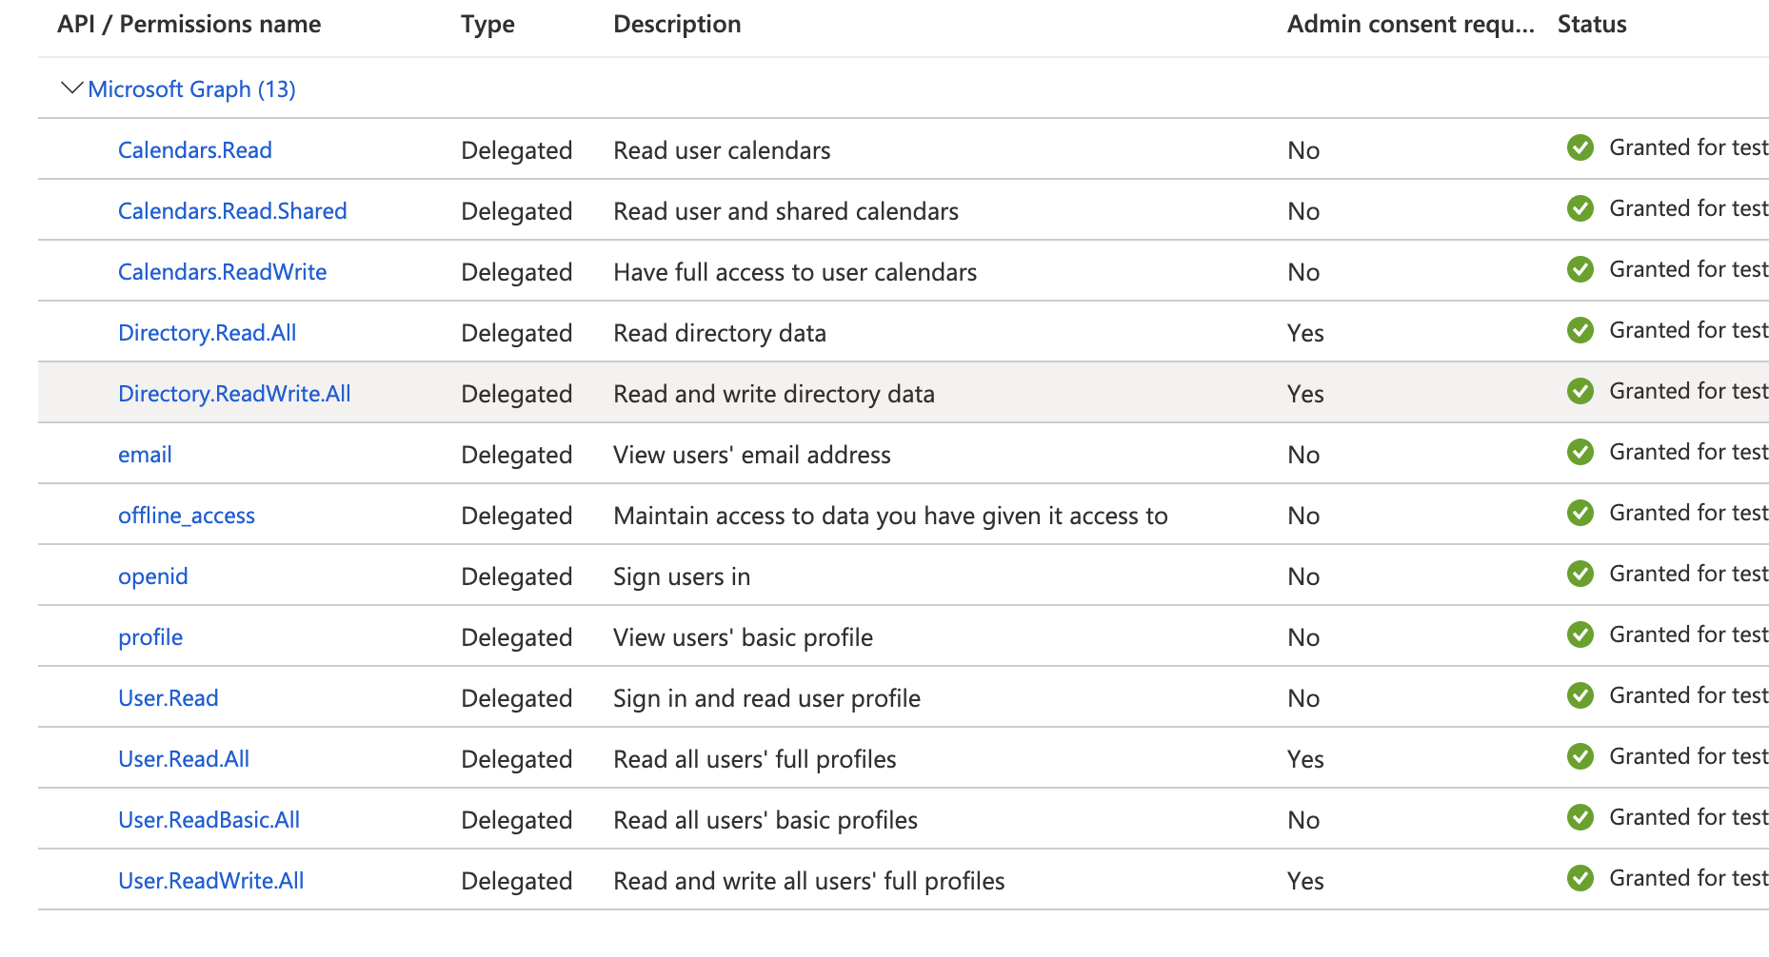The width and height of the screenshot is (1769, 957).
Task: Select 'View users' email address' description
Action: 752,455
